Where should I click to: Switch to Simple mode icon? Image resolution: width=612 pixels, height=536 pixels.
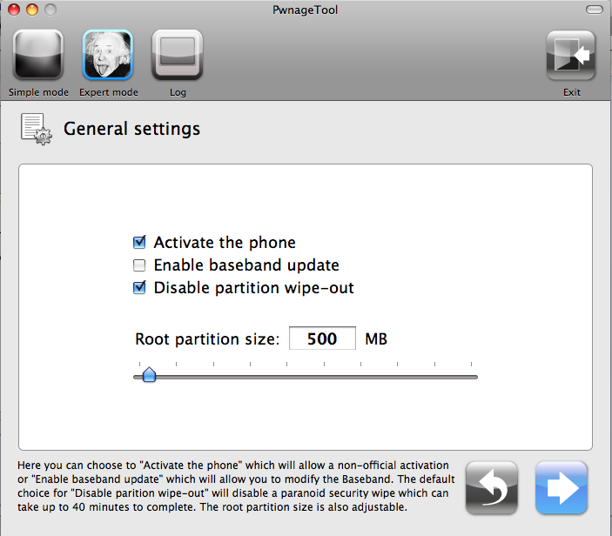[x=38, y=56]
